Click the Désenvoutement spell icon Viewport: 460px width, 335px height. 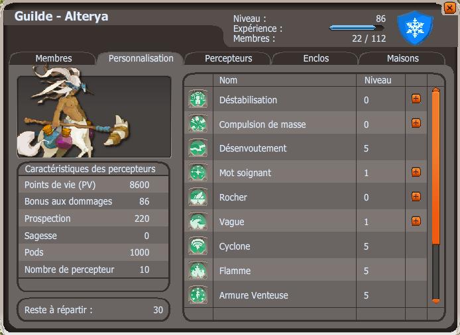pyautogui.click(x=198, y=148)
